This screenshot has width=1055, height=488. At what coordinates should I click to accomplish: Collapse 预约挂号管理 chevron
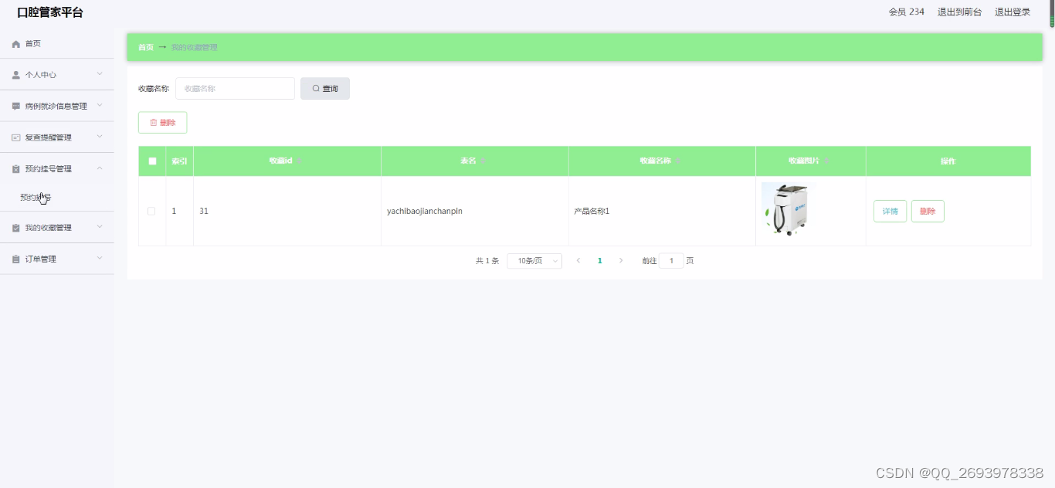point(100,168)
